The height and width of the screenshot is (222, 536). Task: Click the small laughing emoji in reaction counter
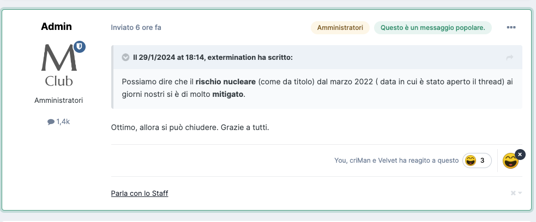[471, 161]
